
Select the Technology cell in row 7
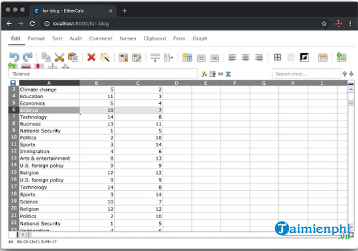click(49, 117)
